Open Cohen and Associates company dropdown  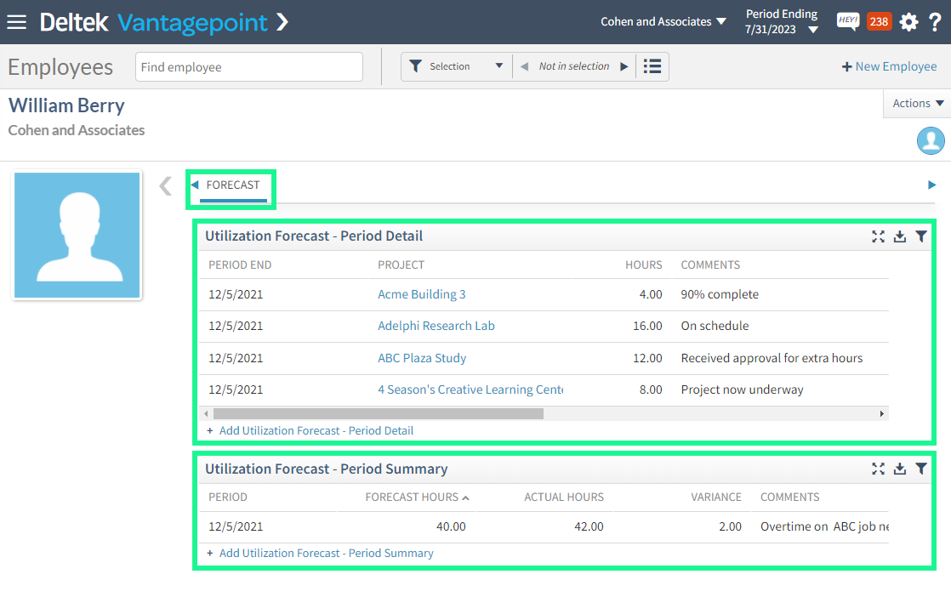[663, 22]
